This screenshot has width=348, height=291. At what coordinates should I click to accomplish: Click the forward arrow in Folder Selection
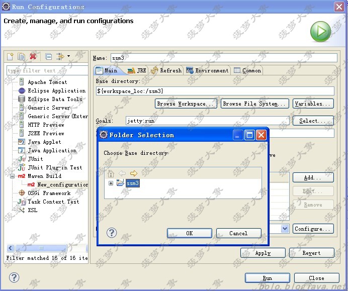(x=134, y=173)
